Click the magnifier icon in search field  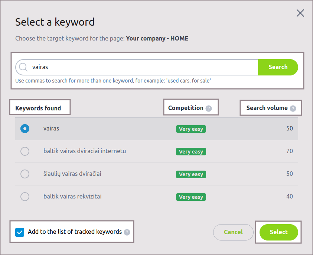tap(23, 67)
